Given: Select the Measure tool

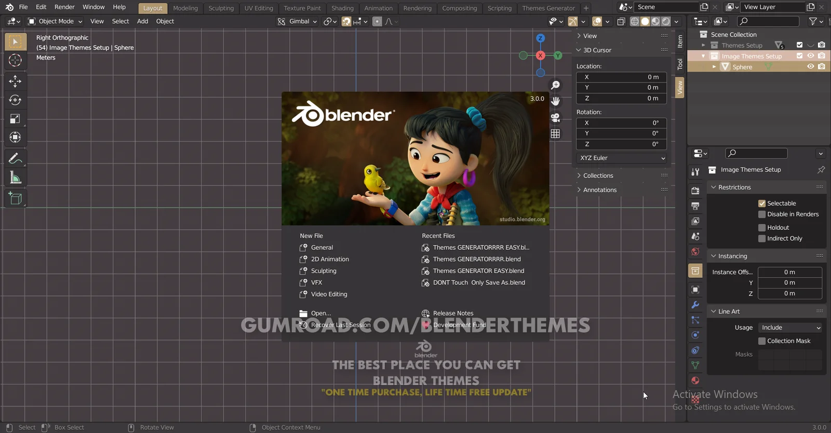Looking at the screenshot, I should pyautogui.click(x=15, y=178).
